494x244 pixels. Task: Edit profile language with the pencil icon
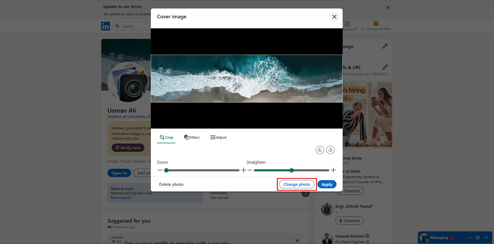tap(385, 46)
